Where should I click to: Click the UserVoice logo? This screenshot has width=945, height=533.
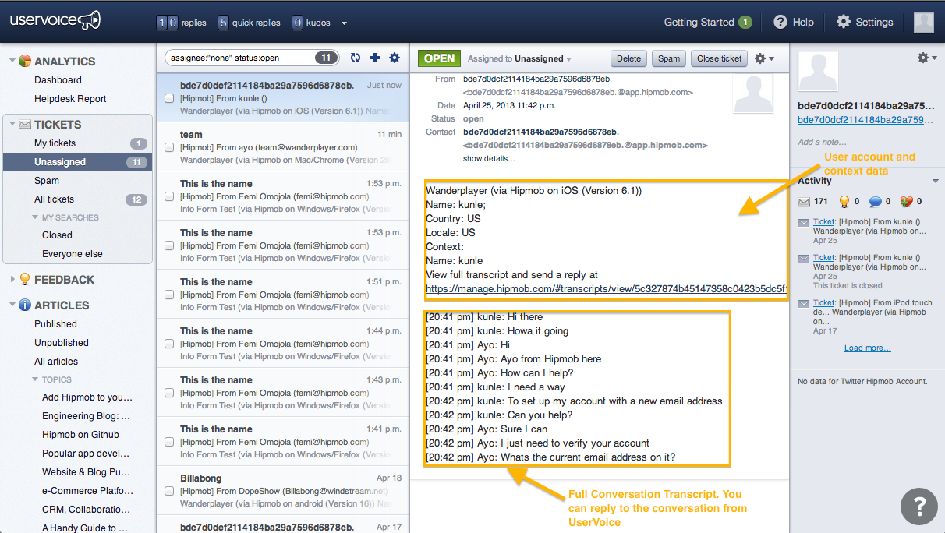(55, 21)
